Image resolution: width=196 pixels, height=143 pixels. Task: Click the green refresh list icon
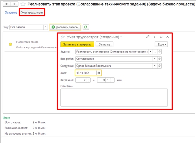point(86,27)
